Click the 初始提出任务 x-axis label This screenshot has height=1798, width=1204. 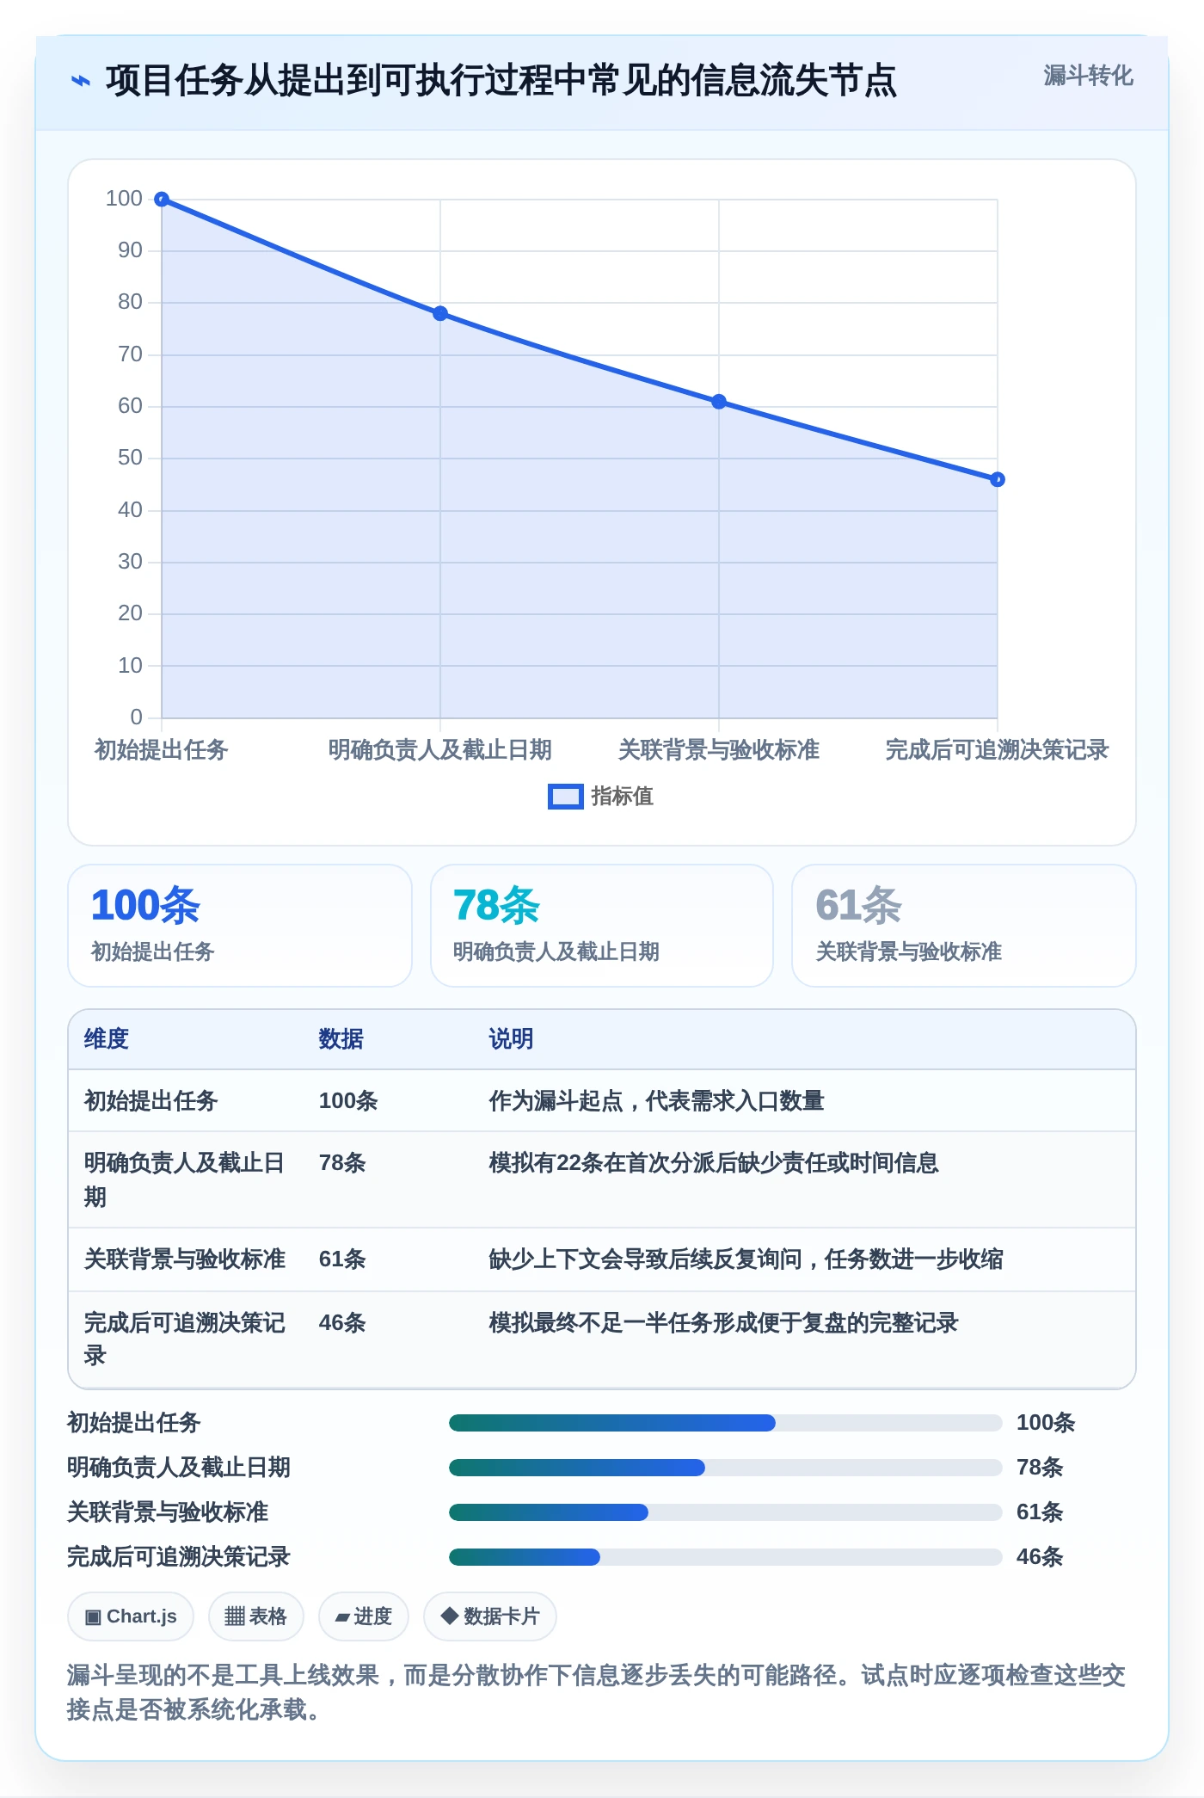coord(161,750)
